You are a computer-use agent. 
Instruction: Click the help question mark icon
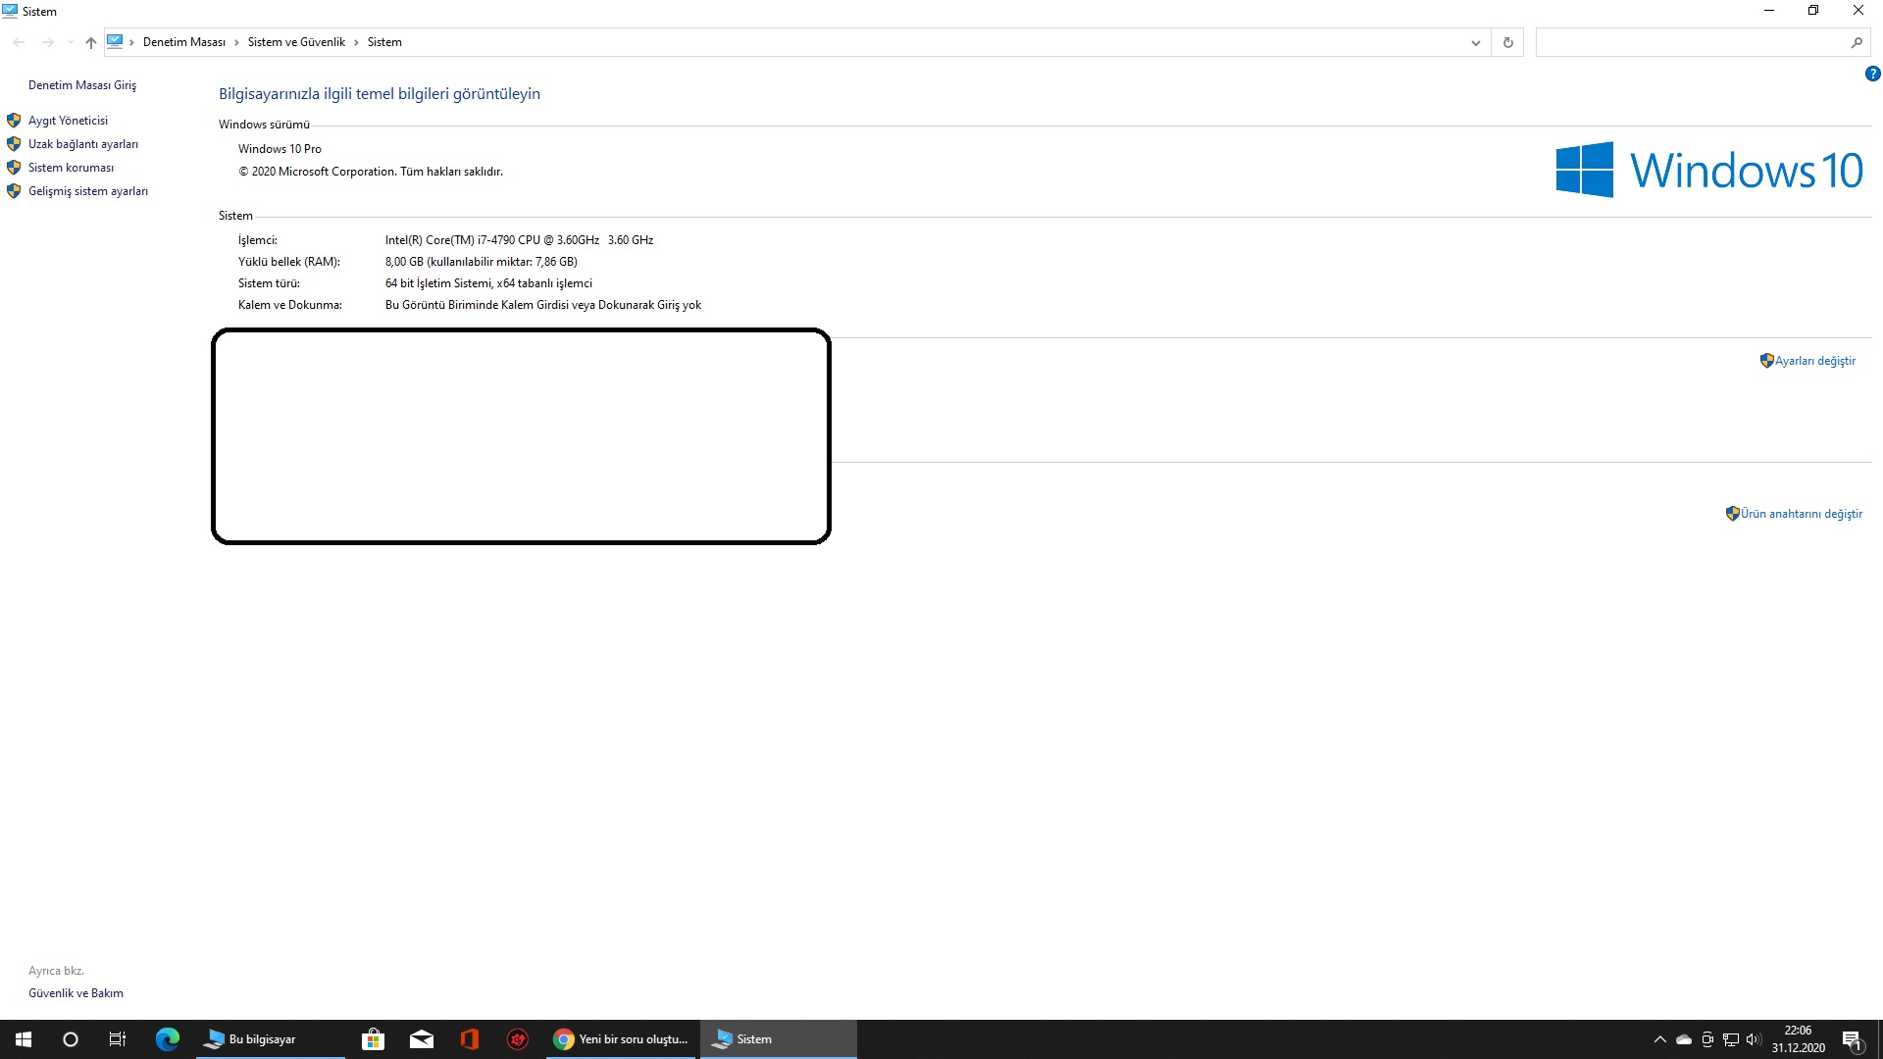click(x=1872, y=74)
